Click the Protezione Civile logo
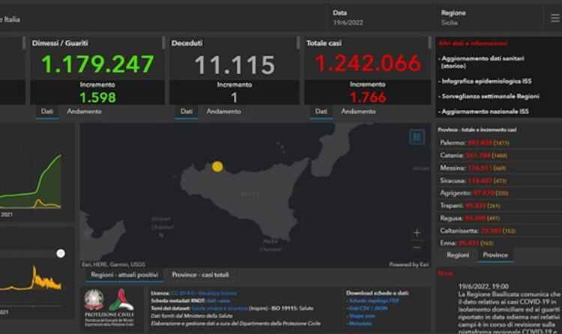 click(x=121, y=301)
